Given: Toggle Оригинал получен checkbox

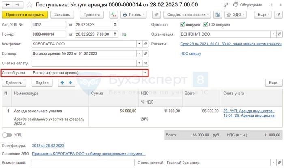Looking at the screenshot, I should (x=183, y=24).
